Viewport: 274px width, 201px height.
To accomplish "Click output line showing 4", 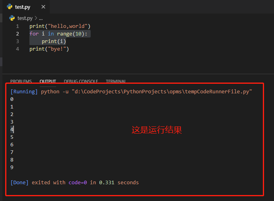I will click(x=12, y=130).
